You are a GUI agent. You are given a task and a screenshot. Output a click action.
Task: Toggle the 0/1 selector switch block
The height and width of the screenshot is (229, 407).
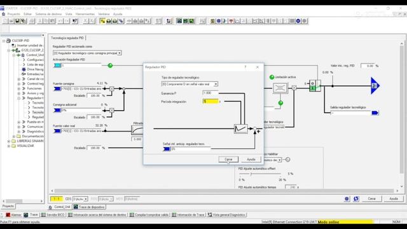point(315,86)
